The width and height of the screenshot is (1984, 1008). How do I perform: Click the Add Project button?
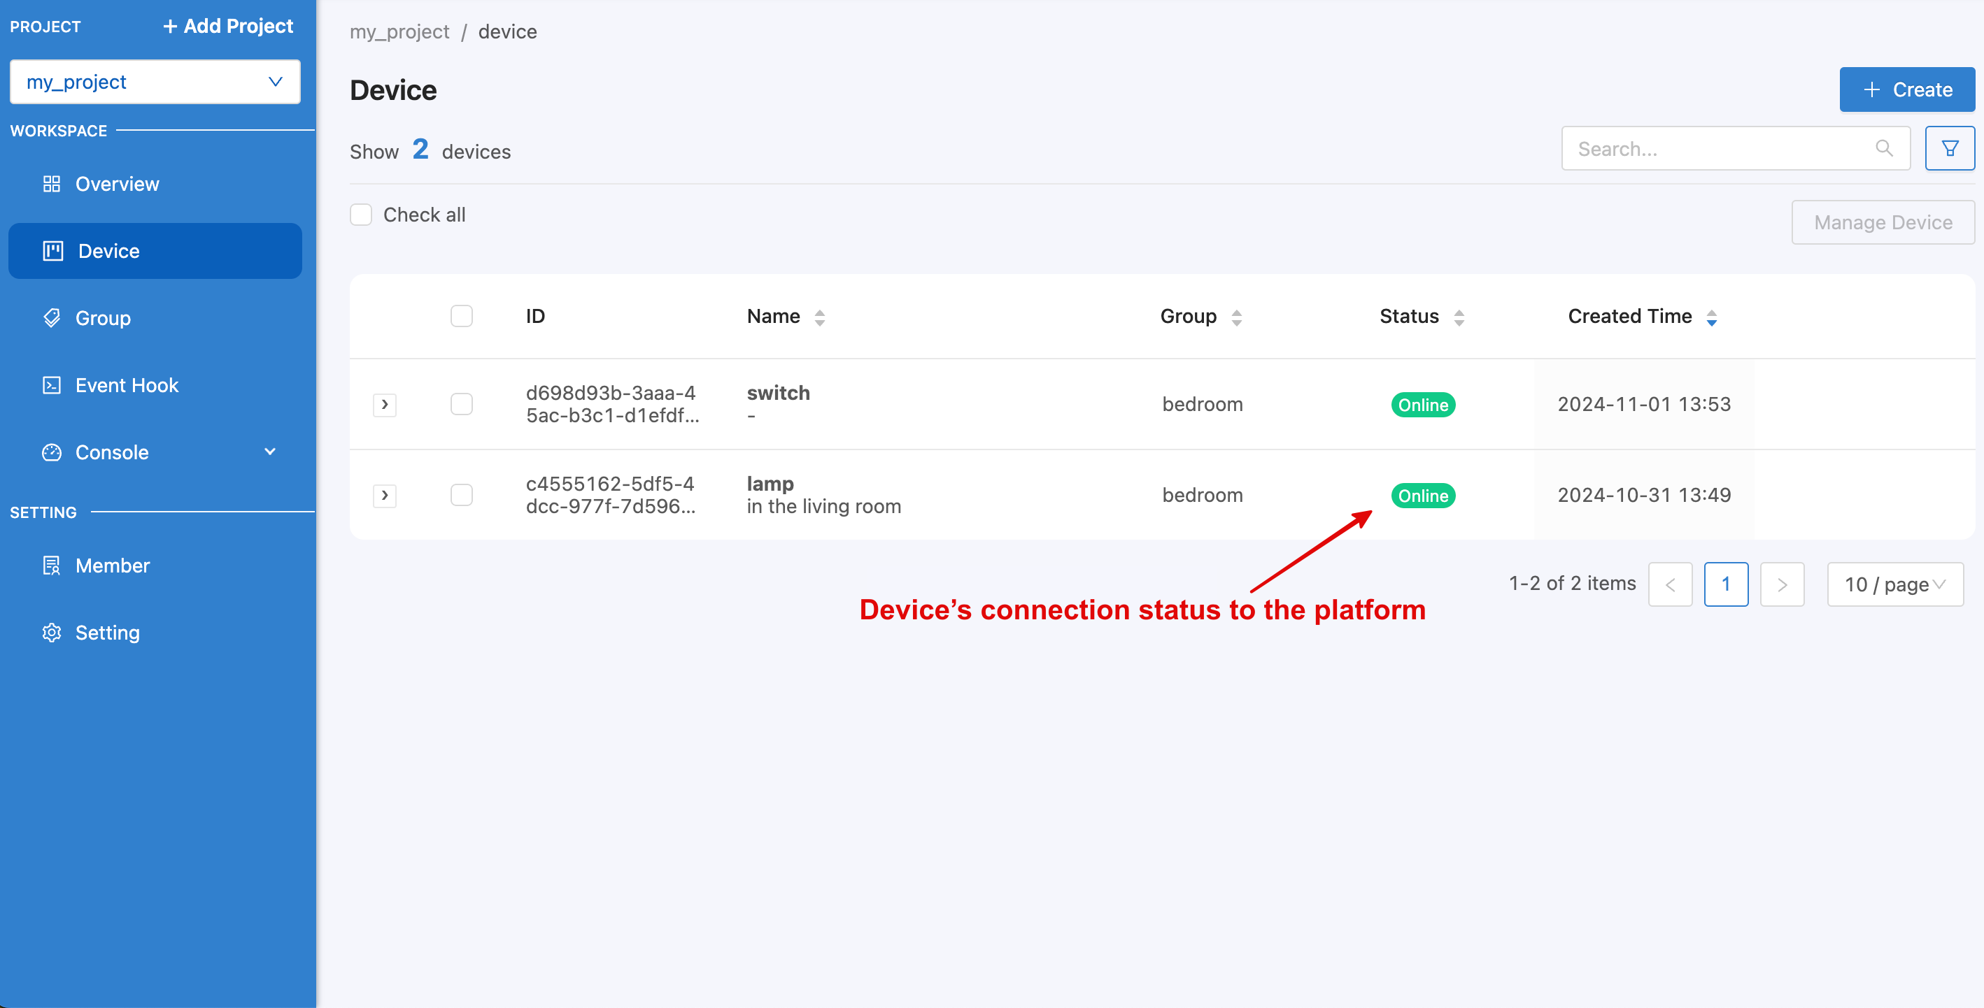click(x=228, y=26)
